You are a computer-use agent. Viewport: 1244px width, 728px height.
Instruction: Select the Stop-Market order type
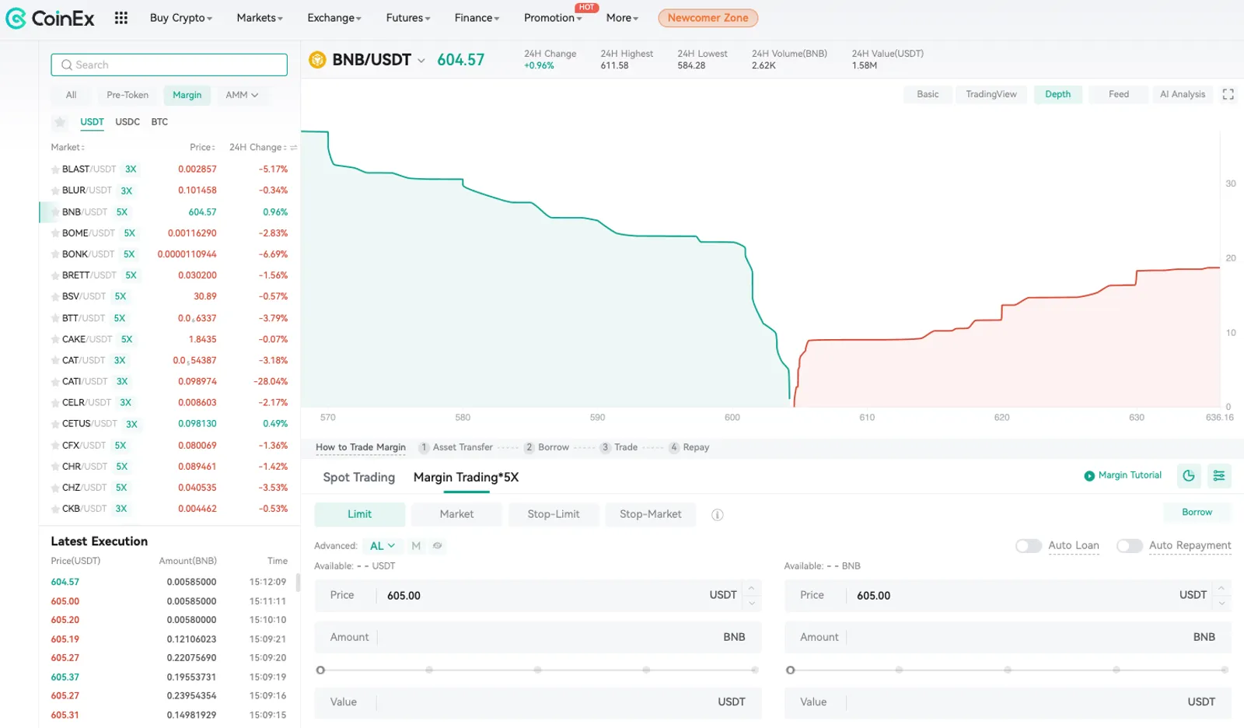click(650, 514)
